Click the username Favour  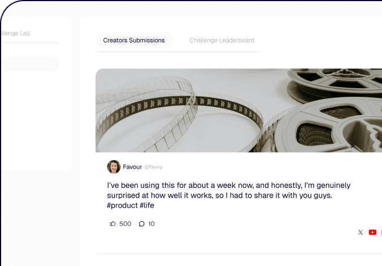(x=132, y=167)
